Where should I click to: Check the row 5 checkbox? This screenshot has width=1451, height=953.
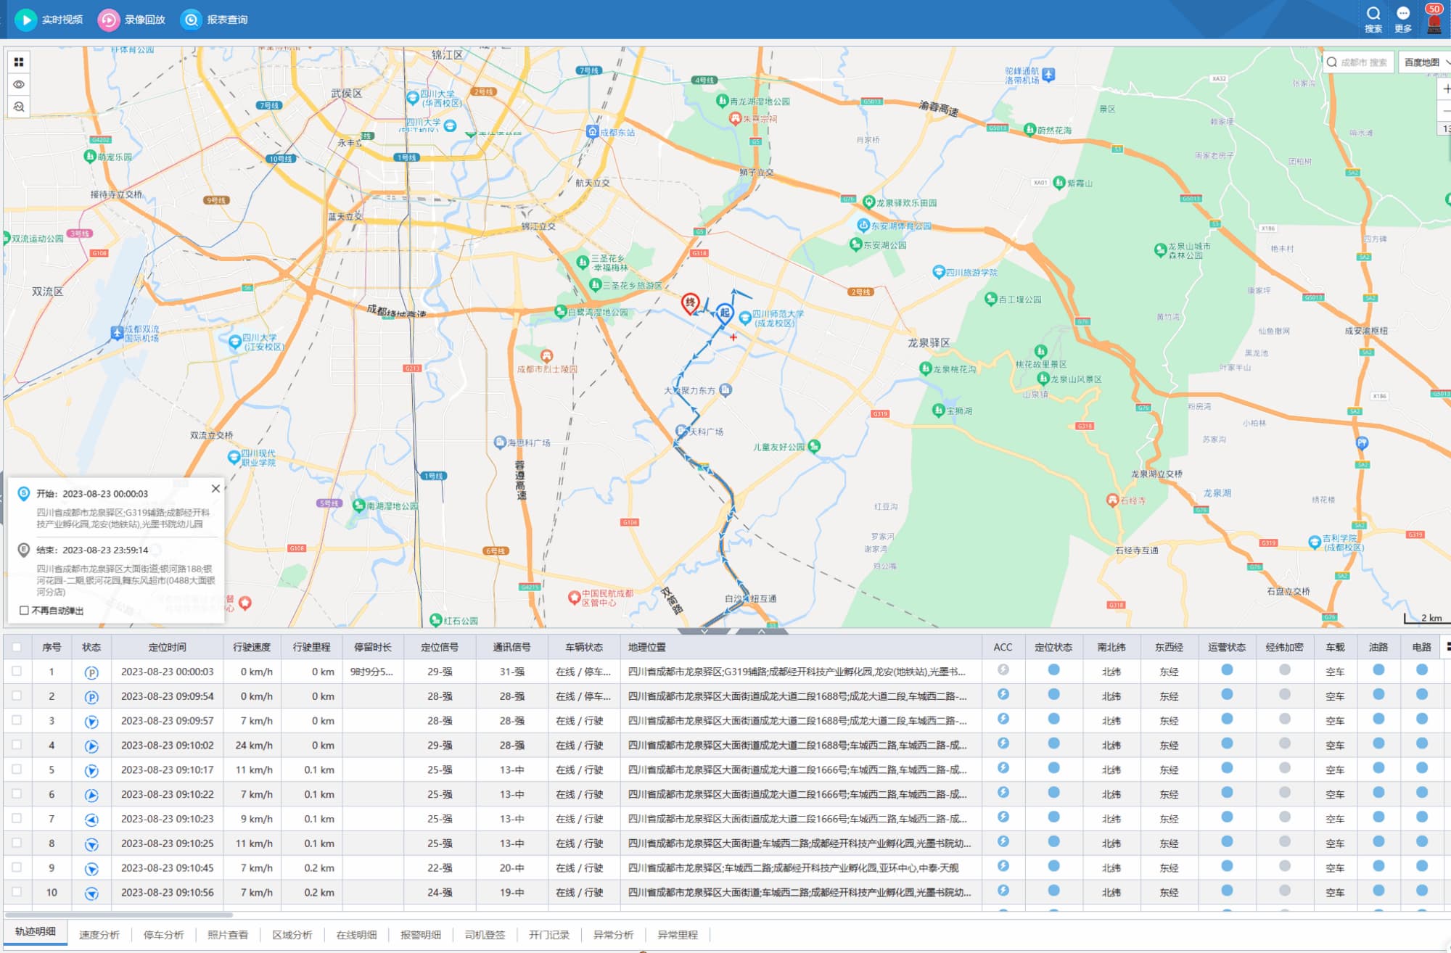(17, 770)
